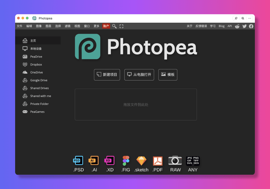The width and height of the screenshot is (270, 189).
Task: Click the zoom-in icon in title bar
Action: [243, 18]
